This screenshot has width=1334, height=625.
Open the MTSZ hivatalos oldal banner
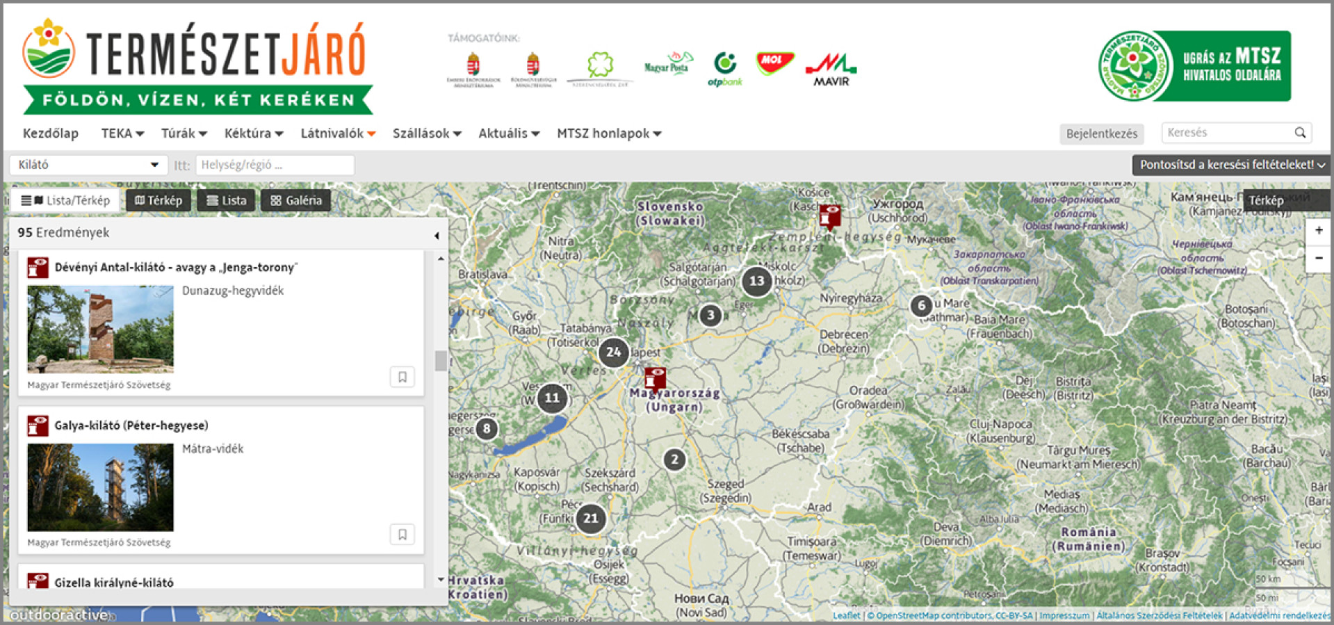tap(1194, 66)
